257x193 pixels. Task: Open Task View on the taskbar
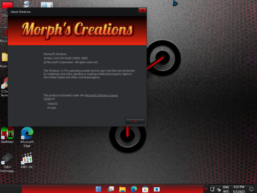coord(111,189)
